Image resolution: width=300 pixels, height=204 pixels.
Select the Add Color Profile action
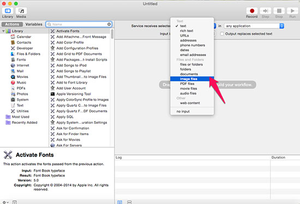point(80,43)
